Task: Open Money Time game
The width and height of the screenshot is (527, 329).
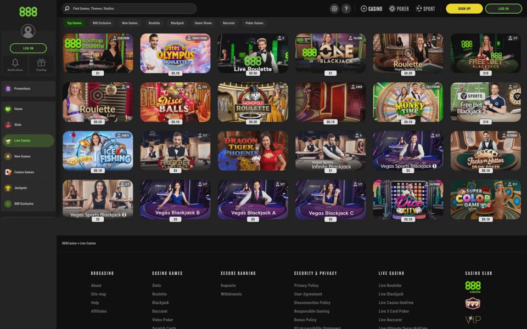Action: click(x=408, y=102)
